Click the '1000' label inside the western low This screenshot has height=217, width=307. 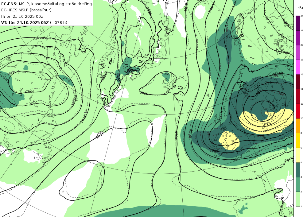point(30,92)
